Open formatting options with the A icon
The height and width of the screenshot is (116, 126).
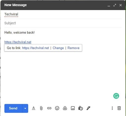(x=34, y=108)
